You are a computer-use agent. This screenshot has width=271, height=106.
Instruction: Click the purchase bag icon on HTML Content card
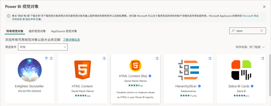click(104, 58)
